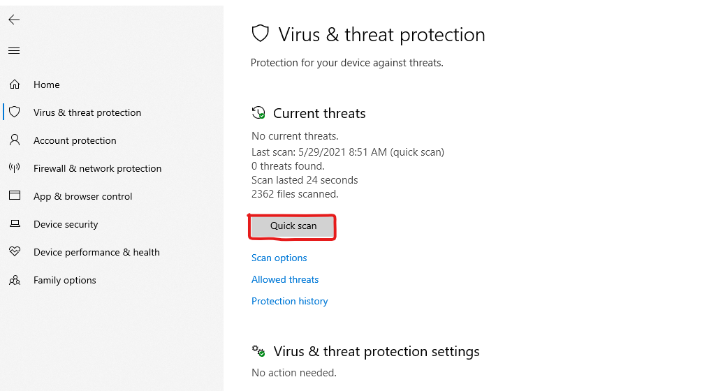Open the hamburger navigation menu icon
This screenshot has height=391, width=723.
[14, 51]
